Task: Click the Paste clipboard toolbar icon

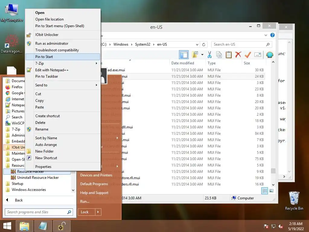Action: (229, 55)
